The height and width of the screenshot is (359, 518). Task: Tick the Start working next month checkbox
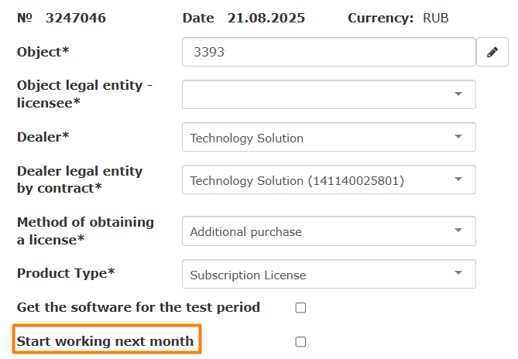tap(300, 341)
